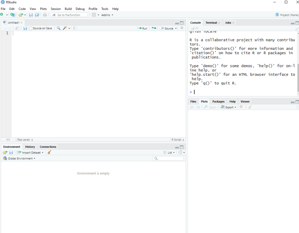
Task: Maximize the source editor pane
Action: coord(182,23)
